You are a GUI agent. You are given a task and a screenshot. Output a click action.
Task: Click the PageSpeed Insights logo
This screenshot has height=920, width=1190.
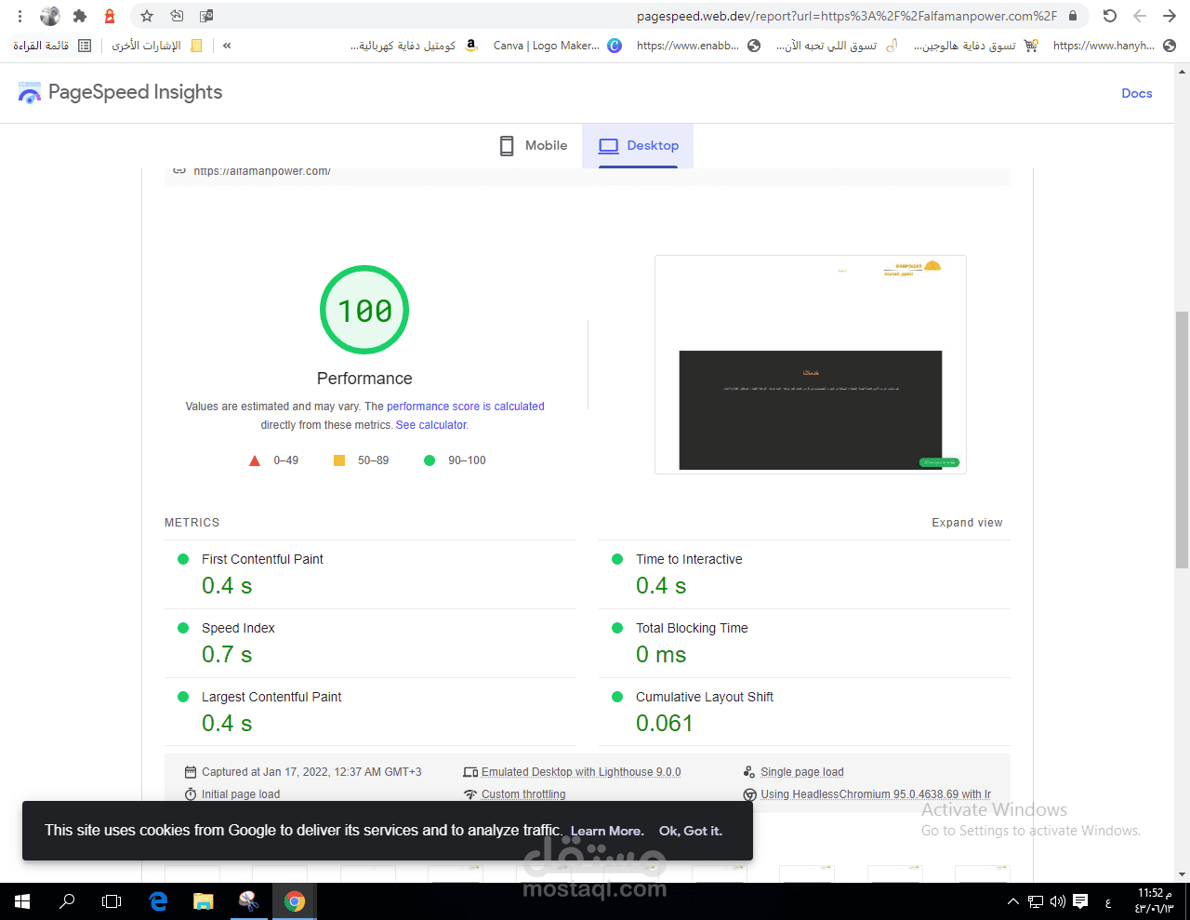click(x=29, y=92)
